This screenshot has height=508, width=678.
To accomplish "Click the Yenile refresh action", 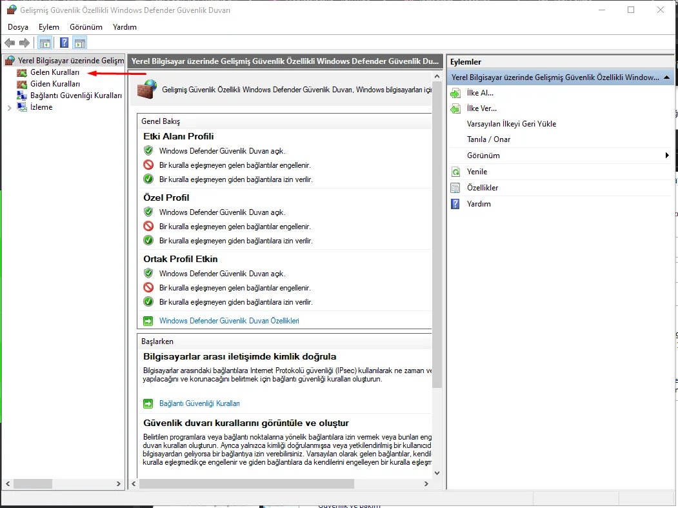I will (477, 172).
